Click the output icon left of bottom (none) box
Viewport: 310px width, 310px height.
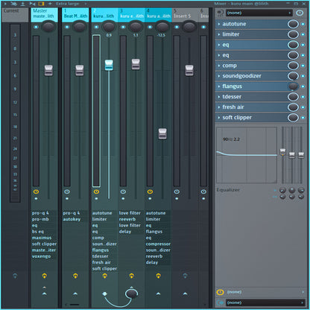[x=220, y=303]
